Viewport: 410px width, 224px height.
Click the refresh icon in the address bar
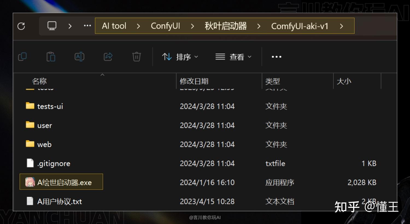tap(22, 26)
